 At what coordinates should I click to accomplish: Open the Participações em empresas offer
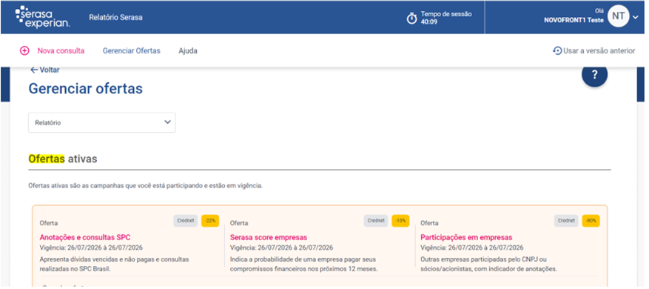tap(466, 238)
